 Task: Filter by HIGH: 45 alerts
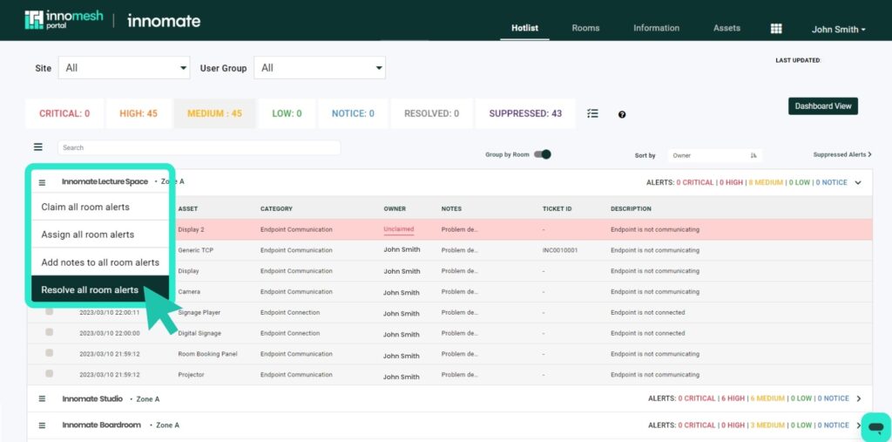coord(139,113)
